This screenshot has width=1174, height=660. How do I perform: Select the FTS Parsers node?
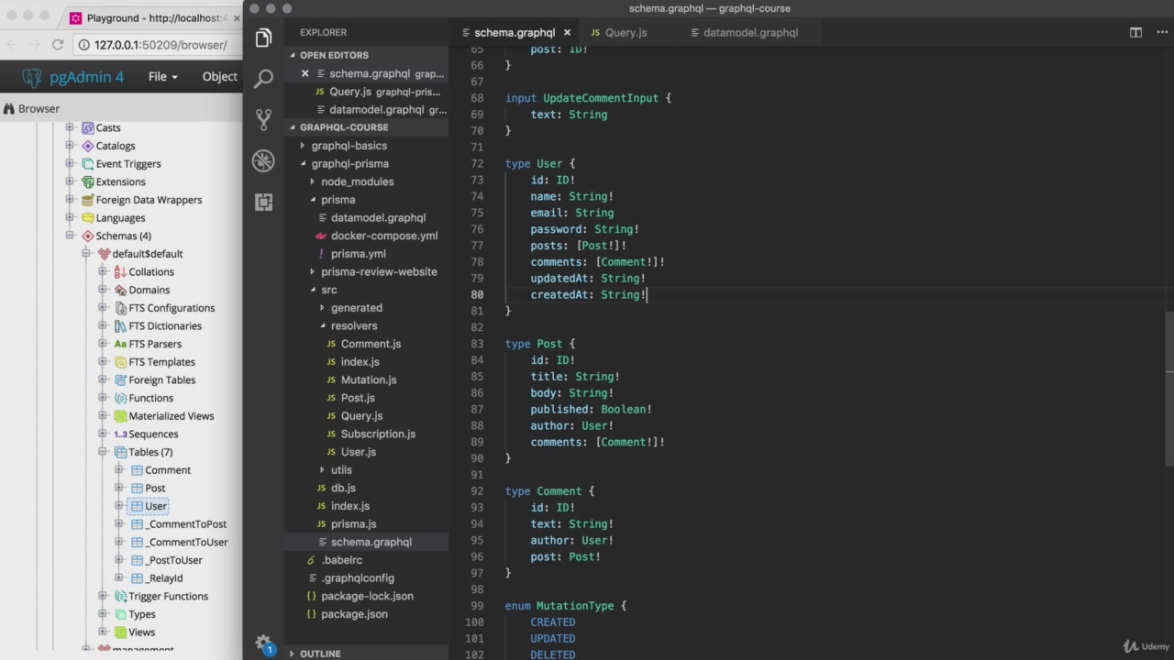(x=154, y=344)
